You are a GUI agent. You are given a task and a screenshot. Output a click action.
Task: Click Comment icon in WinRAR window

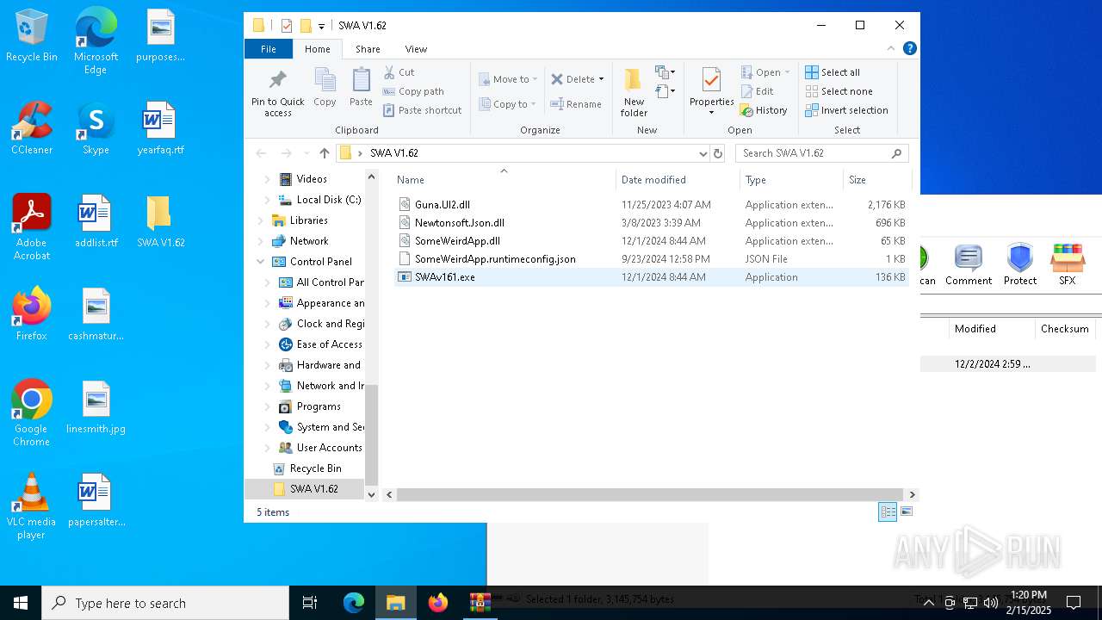969,264
